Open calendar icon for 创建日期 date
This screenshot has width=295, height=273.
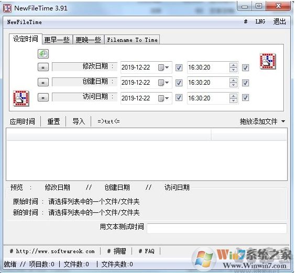[x=163, y=83]
